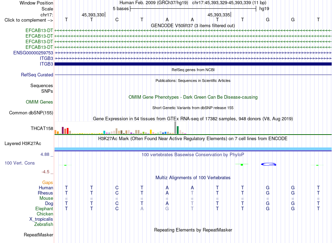Image resolution: width=332 pixels, height=243 pixels.
Task: Open the 100 Vert. Cons track label
Action: click(x=20, y=163)
